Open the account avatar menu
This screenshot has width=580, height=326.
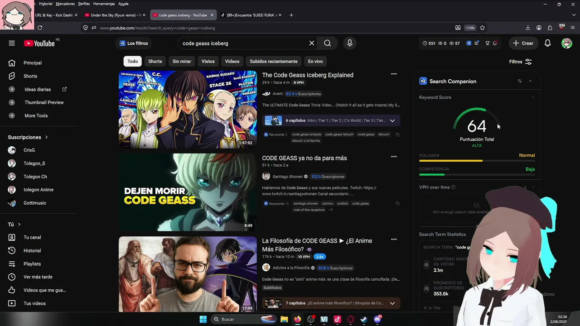coord(566,43)
